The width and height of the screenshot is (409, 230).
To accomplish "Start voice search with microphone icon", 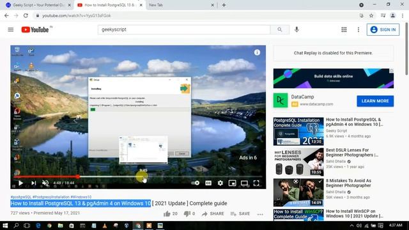I will tap(297, 29).
